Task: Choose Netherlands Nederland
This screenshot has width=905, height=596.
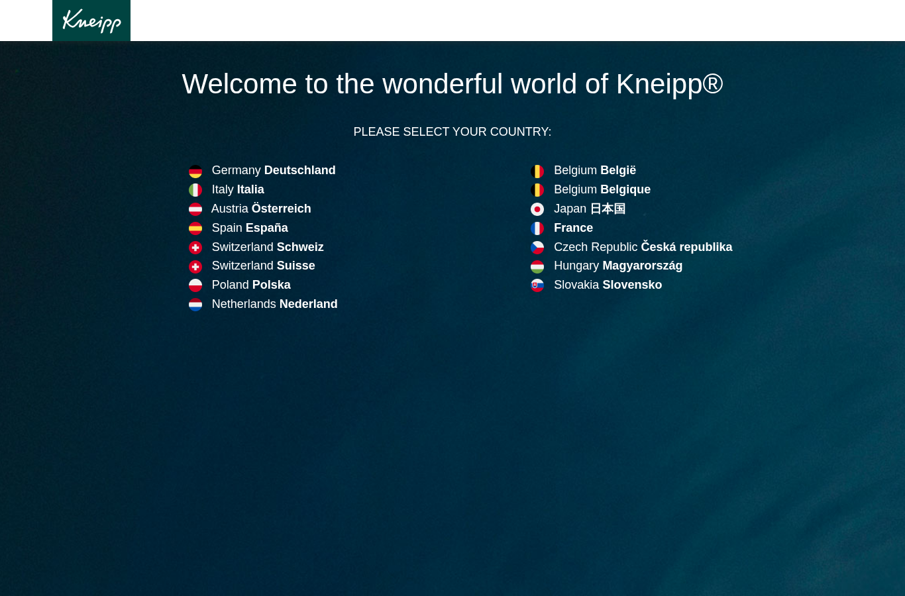Action: point(275,304)
